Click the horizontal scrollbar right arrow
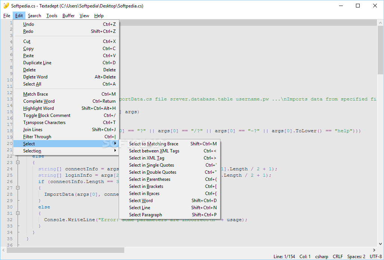384x260 pixels. point(374,250)
